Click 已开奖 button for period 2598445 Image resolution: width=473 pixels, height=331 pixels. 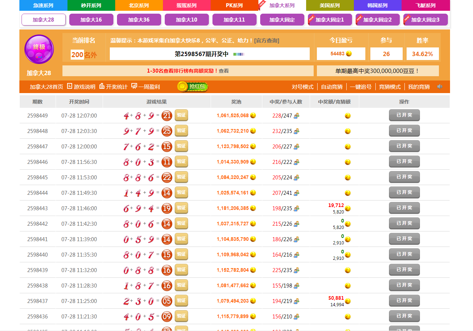click(404, 177)
